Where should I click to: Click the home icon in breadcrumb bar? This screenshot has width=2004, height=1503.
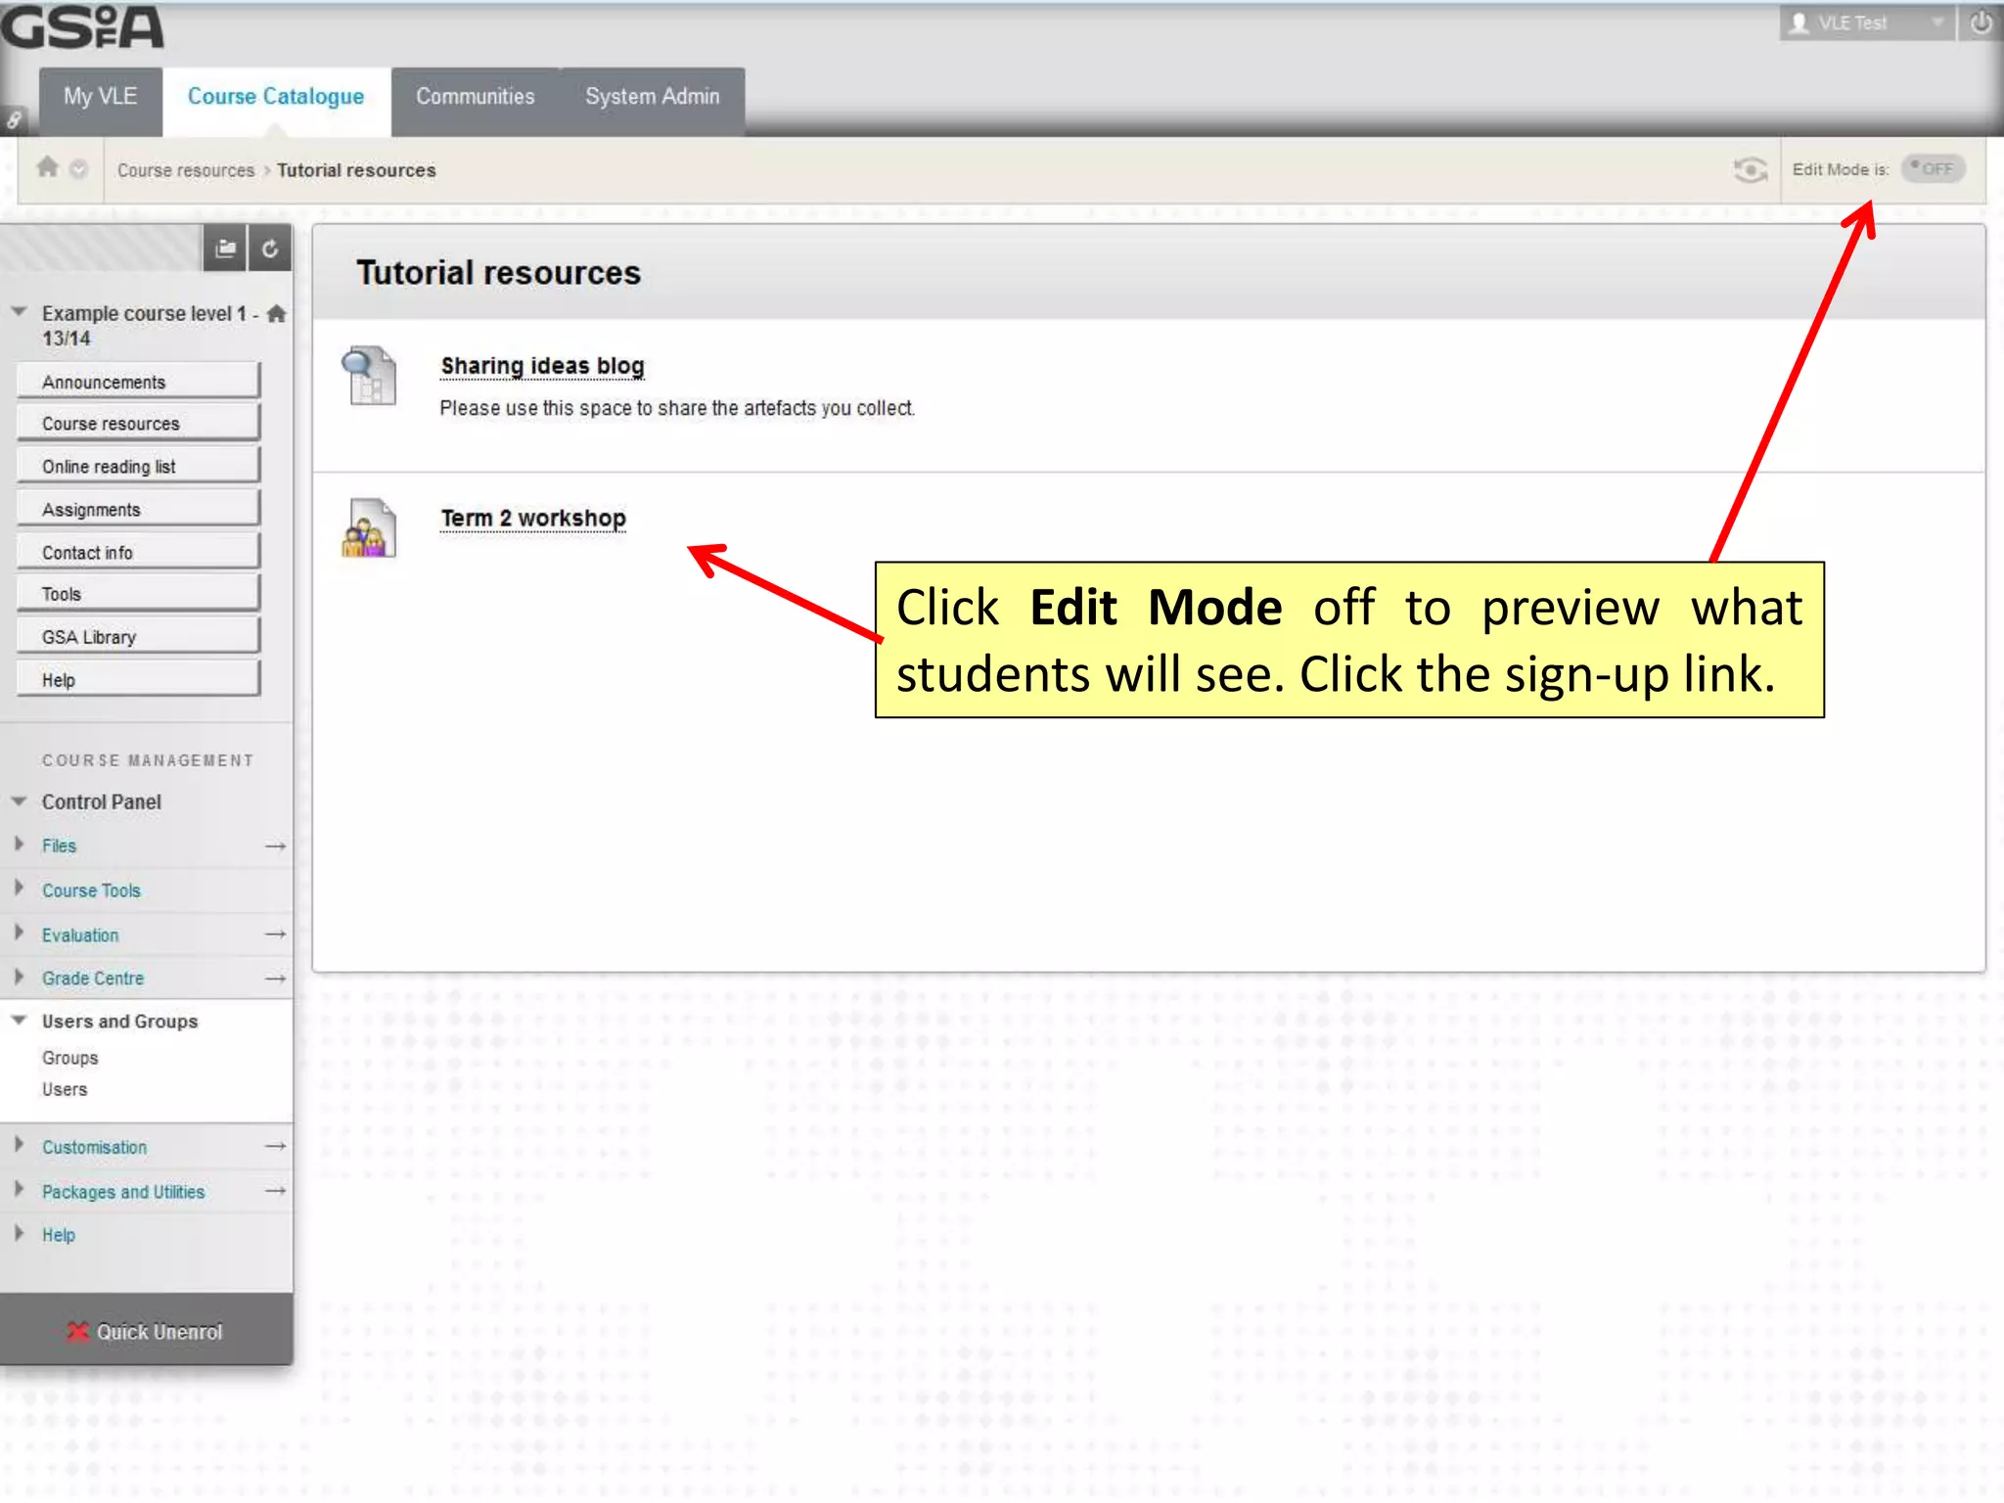click(x=47, y=167)
